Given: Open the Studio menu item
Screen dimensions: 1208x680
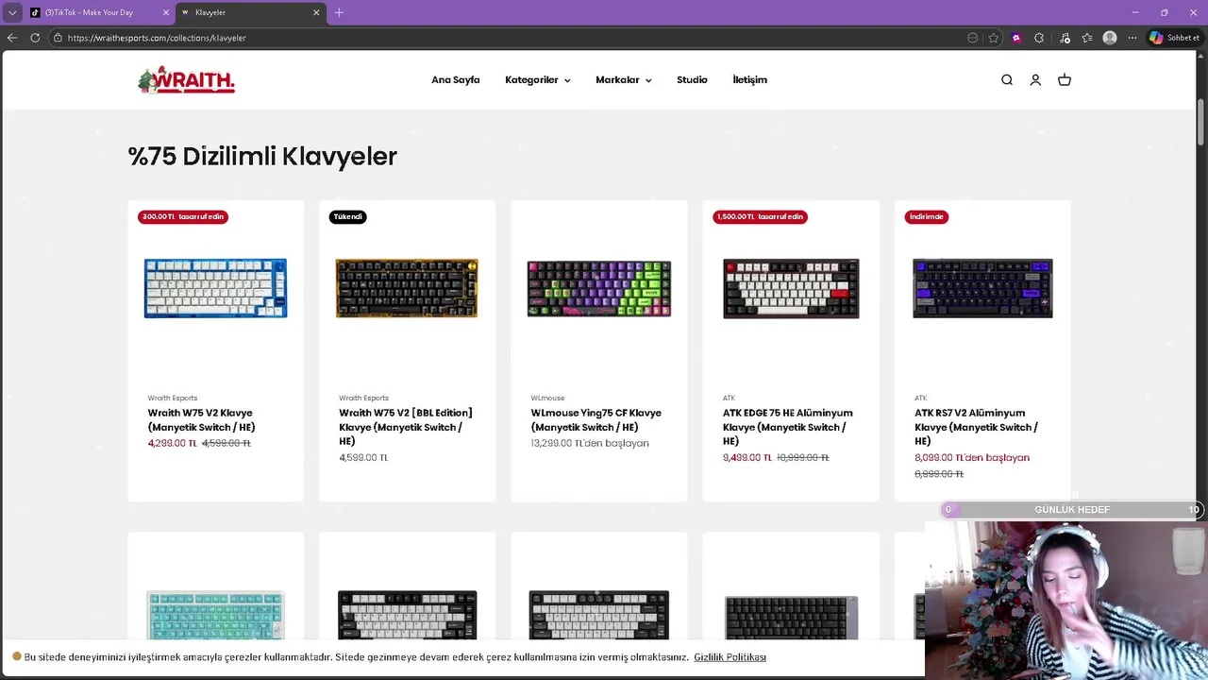Looking at the screenshot, I should click(x=692, y=80).
